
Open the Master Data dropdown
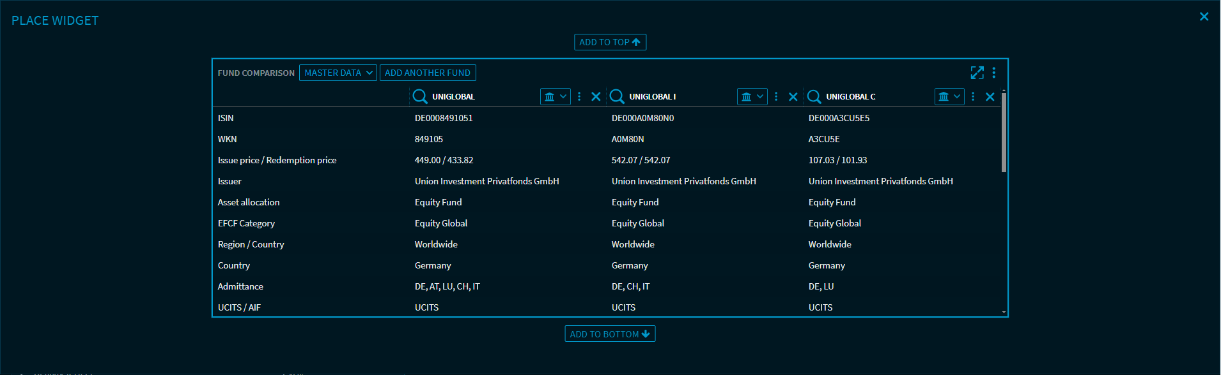tap(338, 73)
